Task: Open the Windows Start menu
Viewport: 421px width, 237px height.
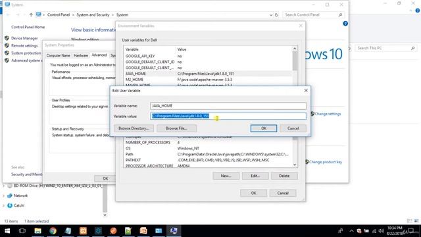Action: tap(7, 231)
